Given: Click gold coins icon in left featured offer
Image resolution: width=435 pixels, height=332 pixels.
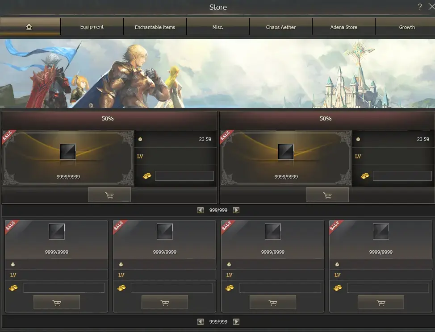Looking at the screenshot, I should click(147, 176).
